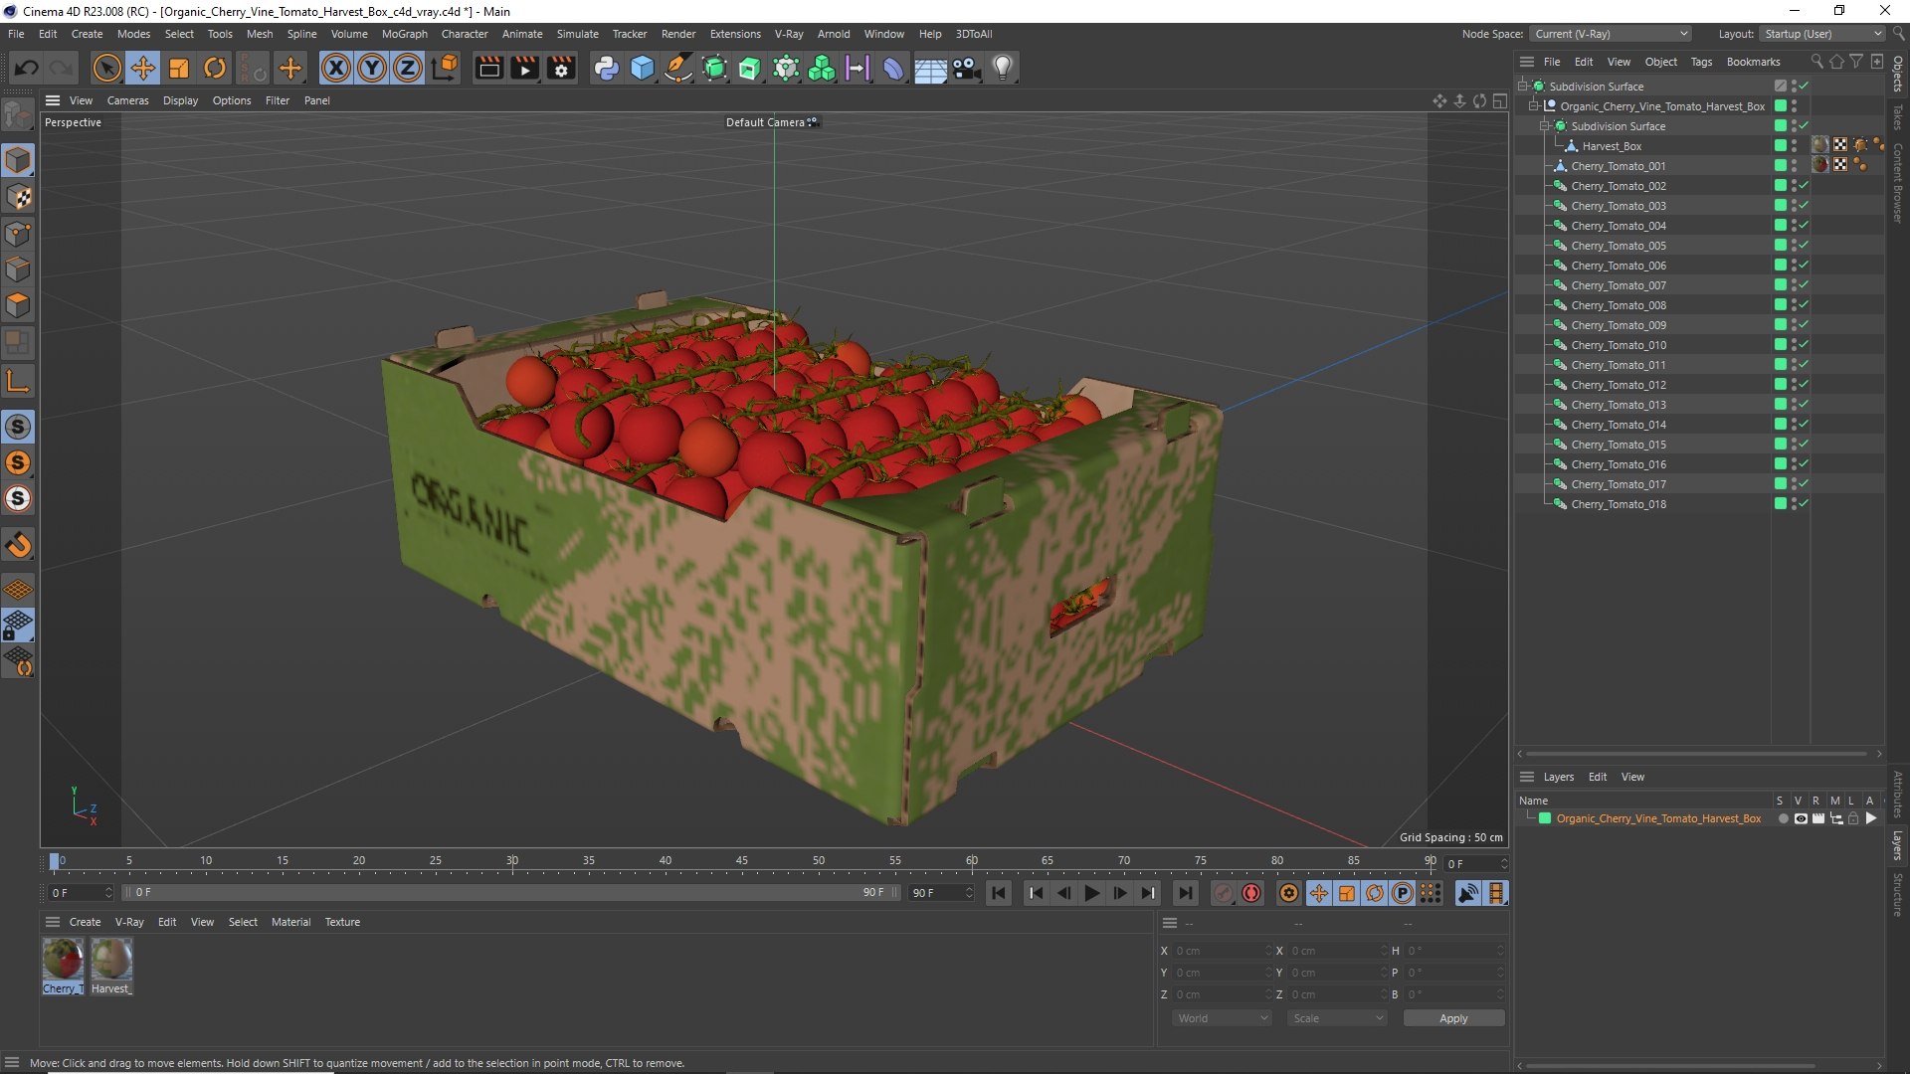
Task: Collapse the top Subdivision Surface object
Action: [1523, 87]
